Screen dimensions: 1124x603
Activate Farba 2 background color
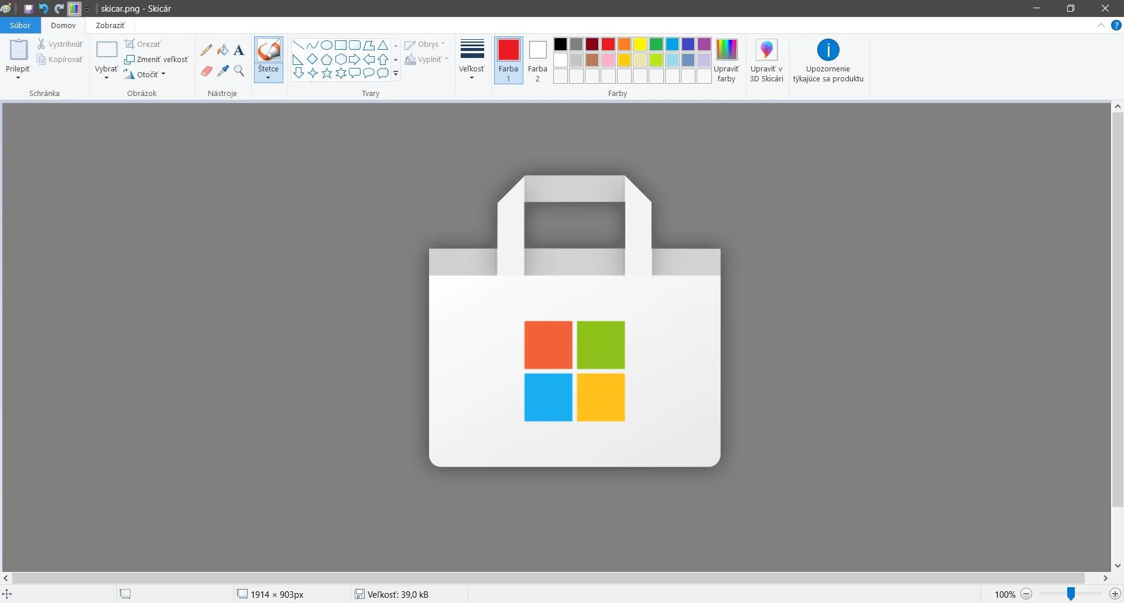pos(537,60)
